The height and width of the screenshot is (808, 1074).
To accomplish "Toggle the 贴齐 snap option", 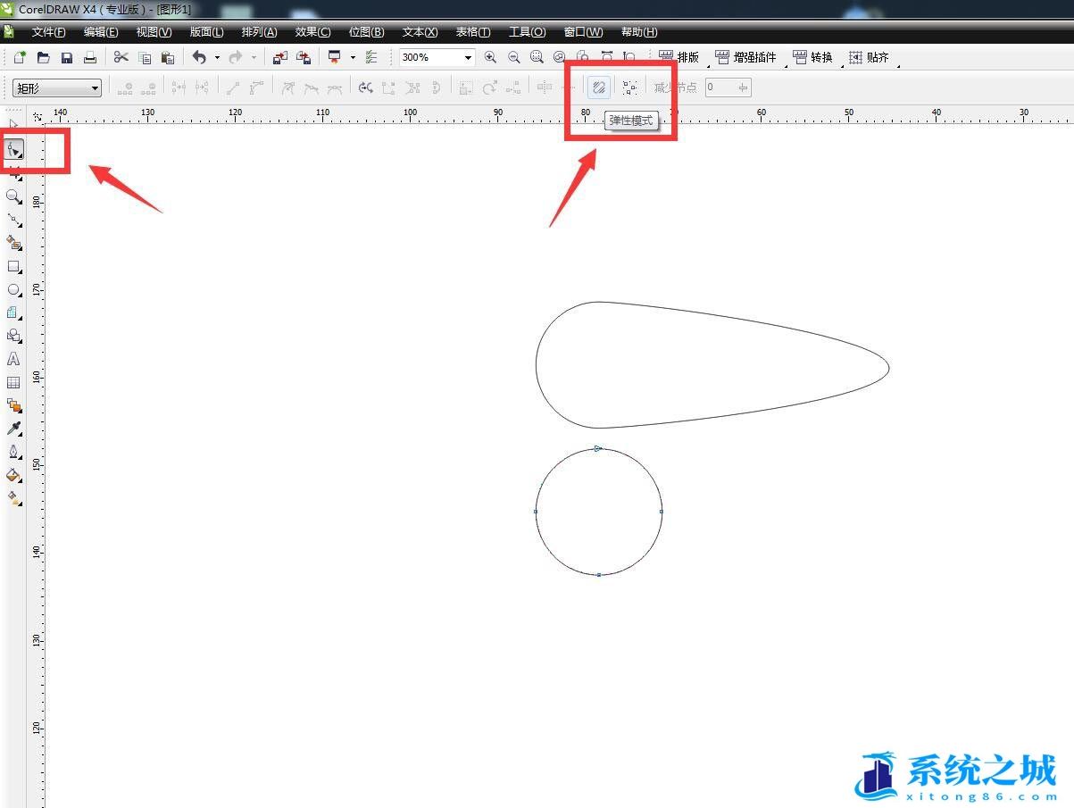I will (869, 57).
